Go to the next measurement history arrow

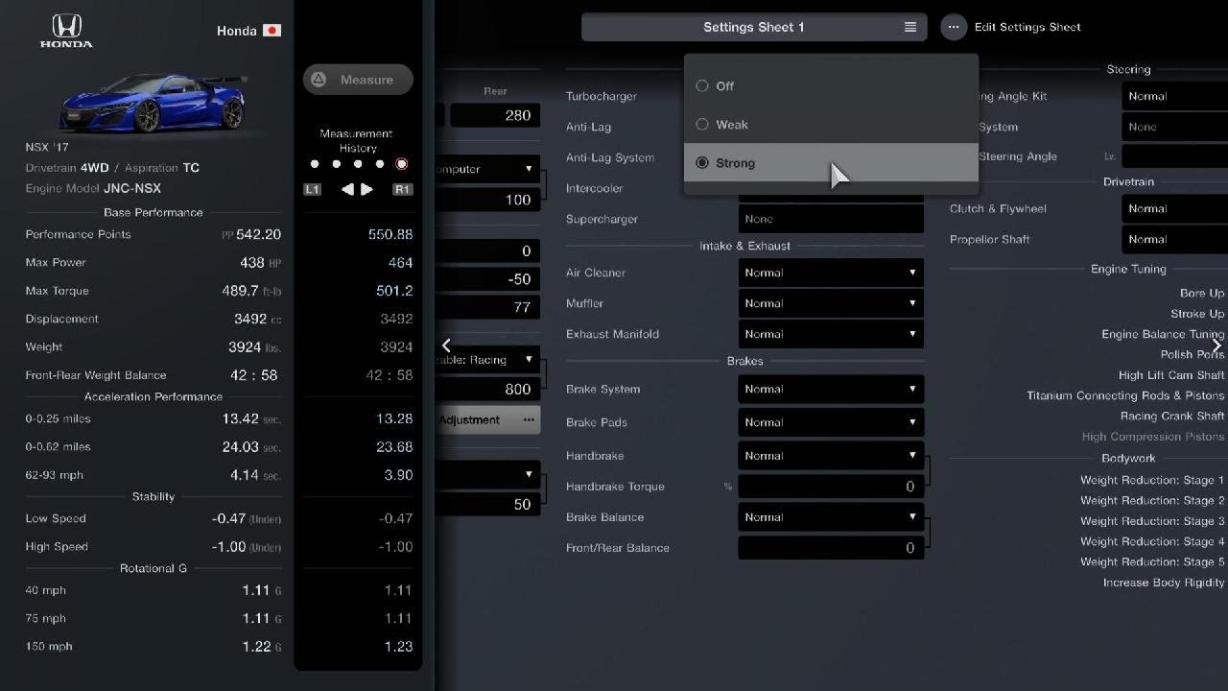(x=366, y=190)
